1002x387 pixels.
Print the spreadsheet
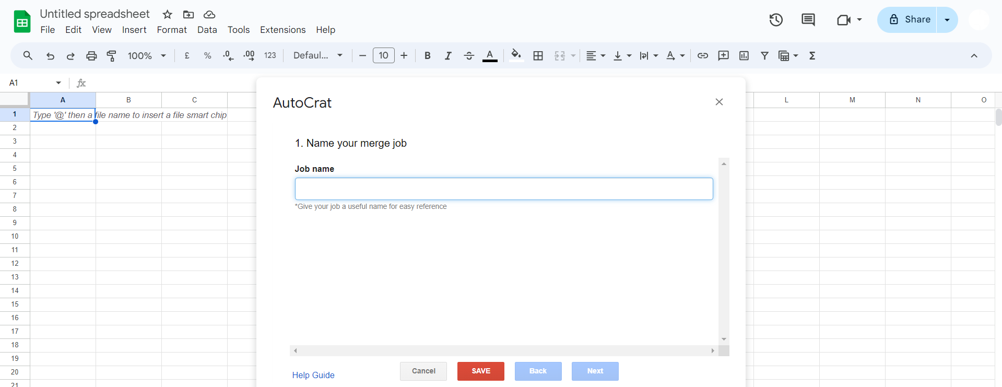(91, 56)
